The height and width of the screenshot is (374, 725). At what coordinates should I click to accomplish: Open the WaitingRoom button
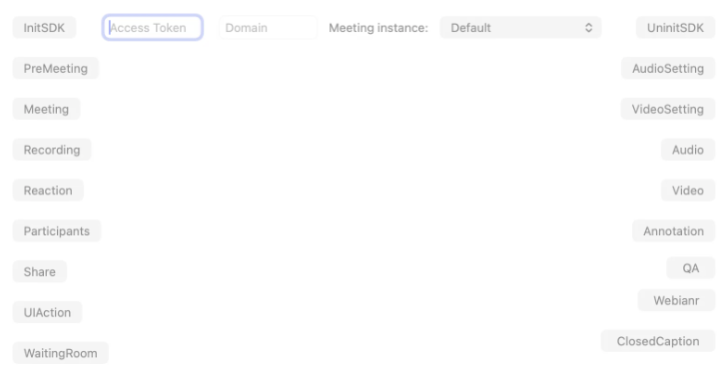pos(61,353)
